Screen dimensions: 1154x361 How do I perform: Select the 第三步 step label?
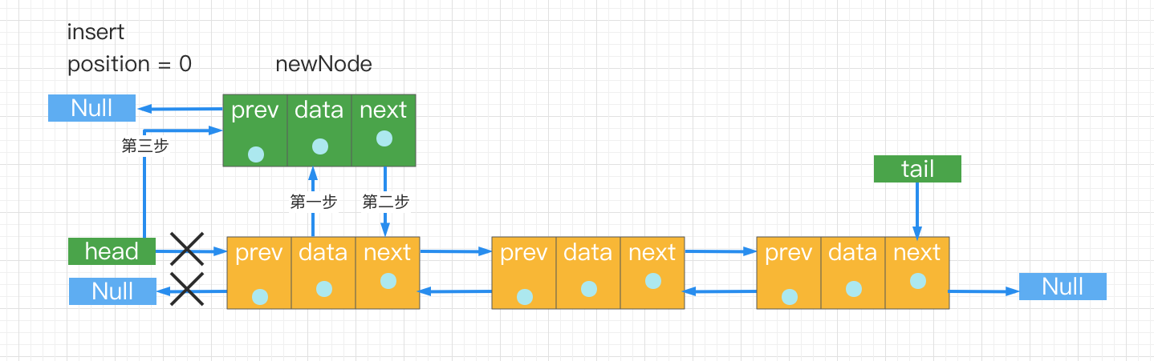tap(145, 146)
